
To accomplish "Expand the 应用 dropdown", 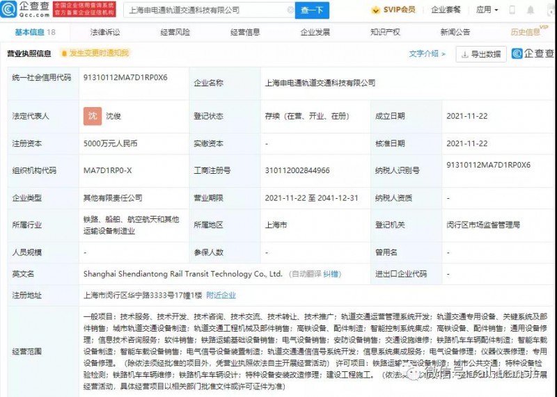I will [x=487, y=10].
